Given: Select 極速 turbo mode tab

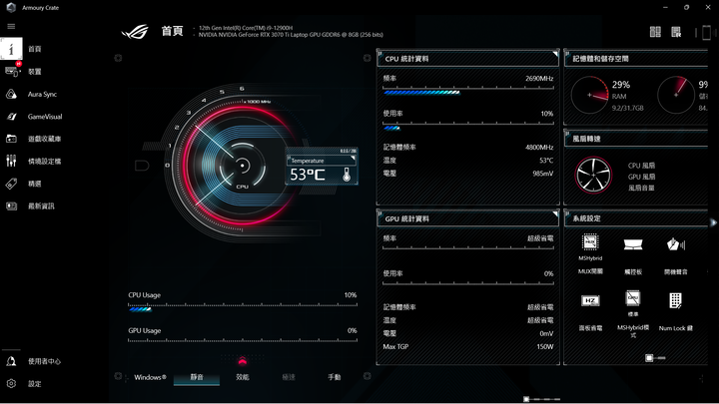Looking at the screenshot, I should tap(289, 377).
